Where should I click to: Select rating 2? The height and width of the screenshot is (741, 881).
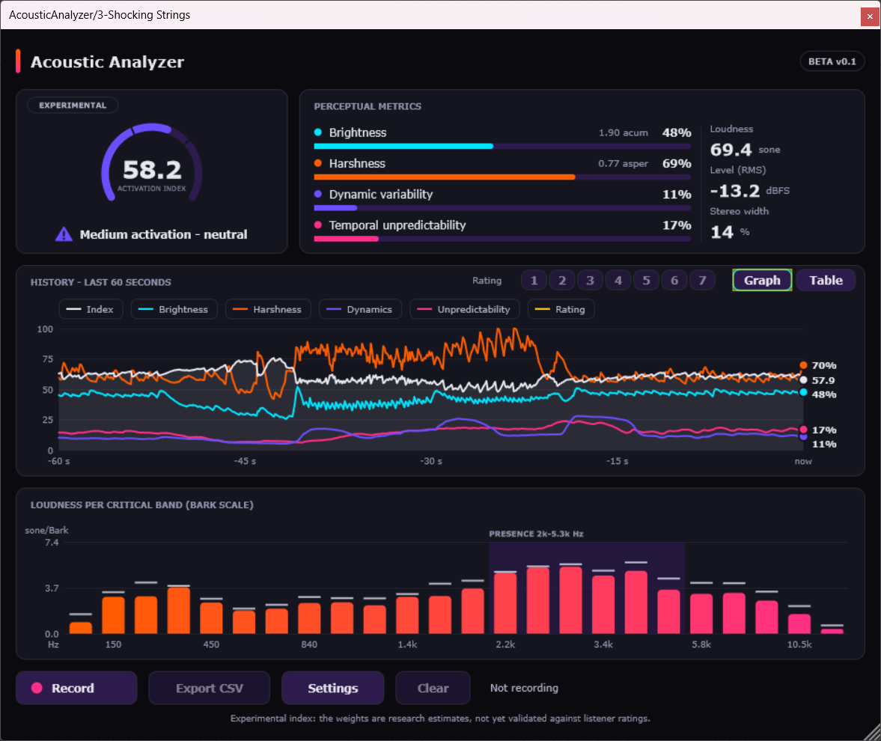coord(562,281)
